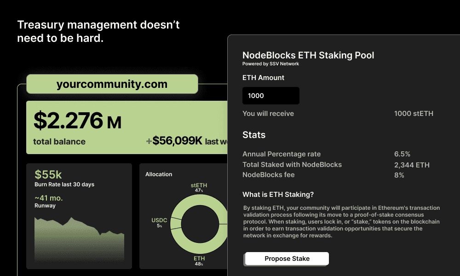This screenshot has height=276, width=460.
Task: Click the NodeBlocks ETH Staking Pool heading
Action: (x=308, y=55)
